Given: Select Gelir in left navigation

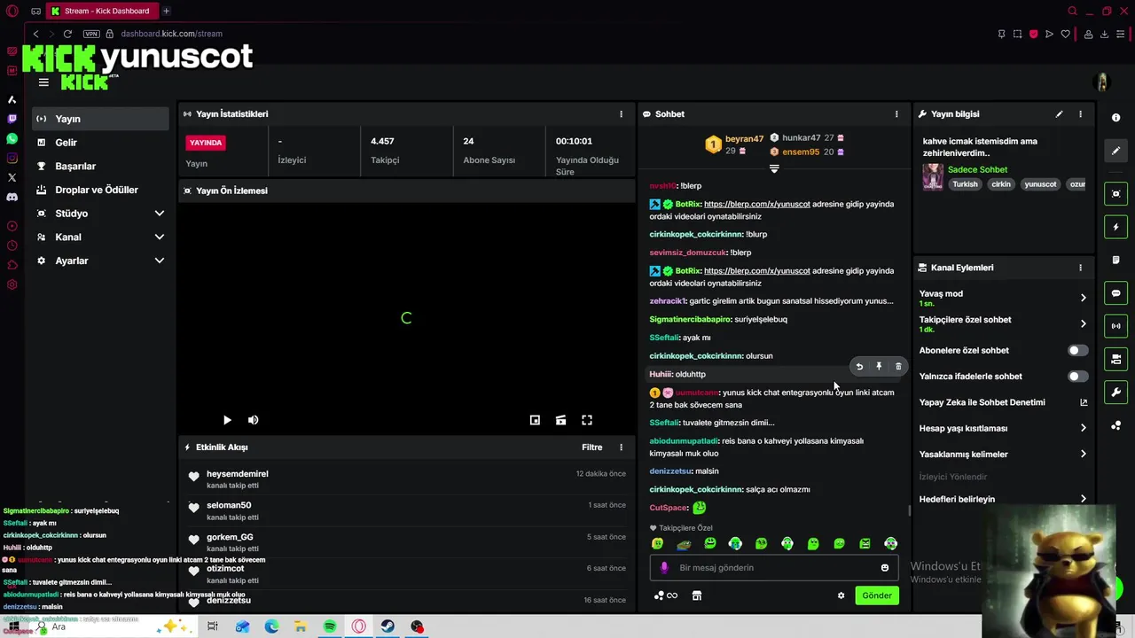Looking at the screenshot, I should [100, 143].
